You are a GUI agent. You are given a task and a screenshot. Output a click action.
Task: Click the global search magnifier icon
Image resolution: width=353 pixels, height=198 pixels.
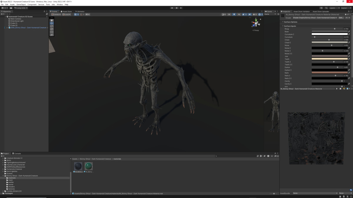pyautogui.click(x=326, y=8)
